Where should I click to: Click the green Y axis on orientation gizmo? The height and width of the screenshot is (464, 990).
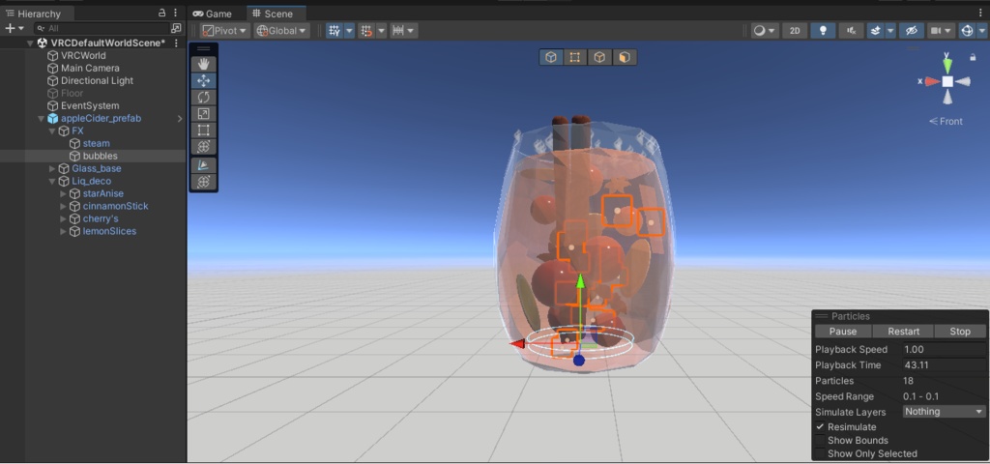coord(947,64)
